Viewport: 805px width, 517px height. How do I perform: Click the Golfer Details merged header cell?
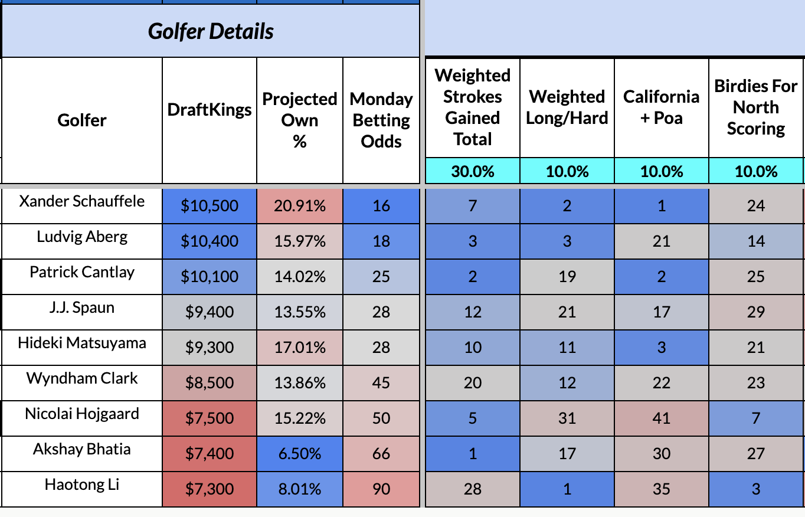point(210,31)
